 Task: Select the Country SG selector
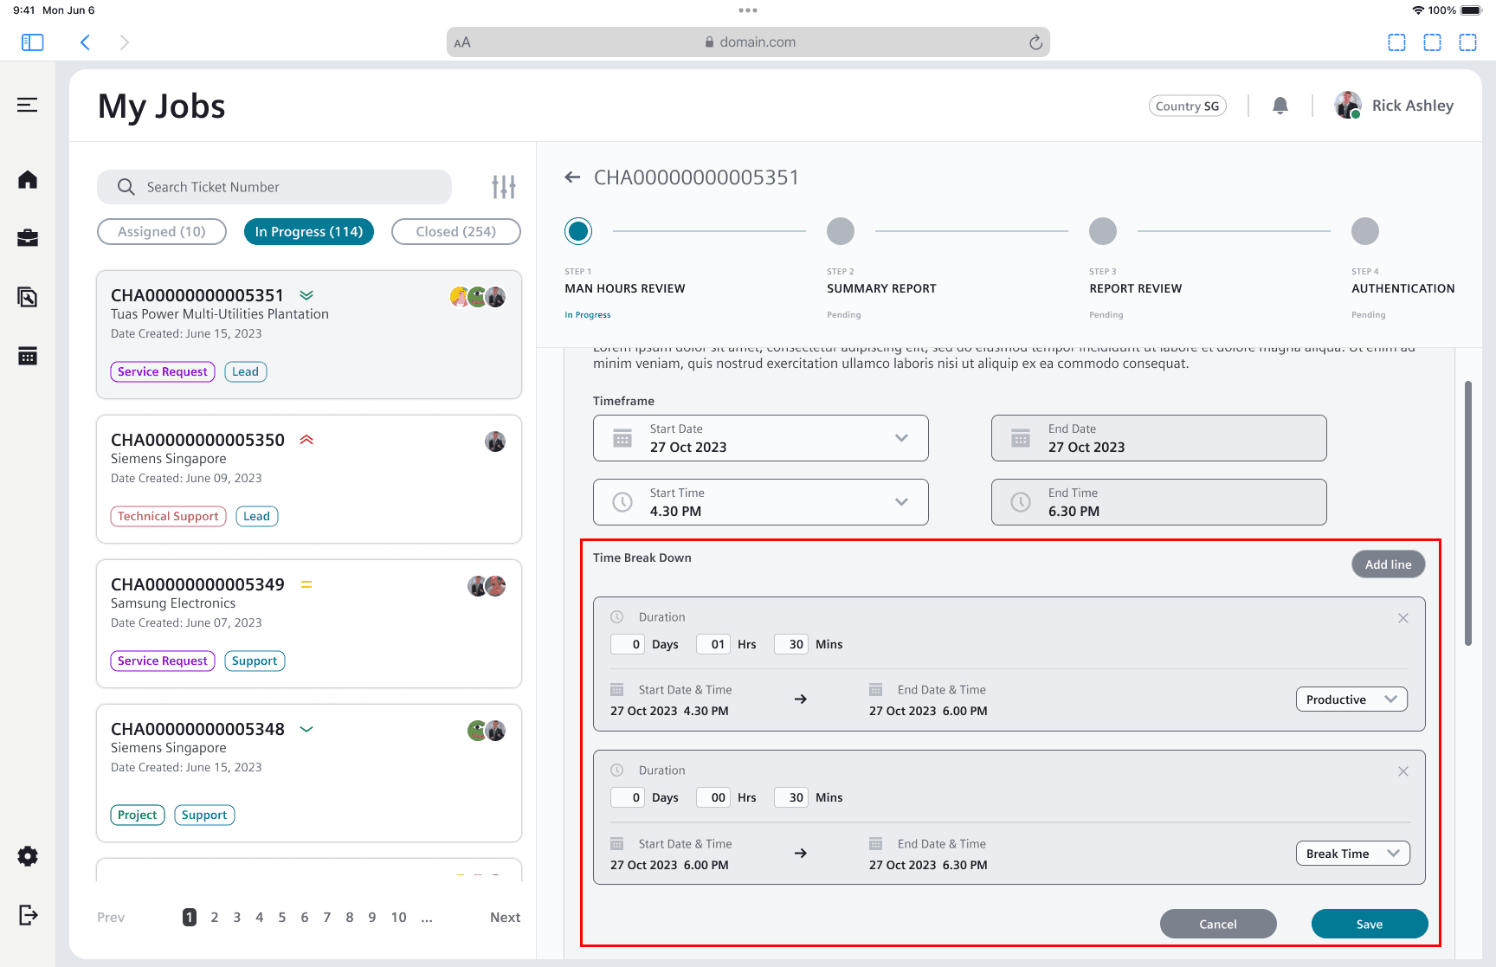[1188, 106]
